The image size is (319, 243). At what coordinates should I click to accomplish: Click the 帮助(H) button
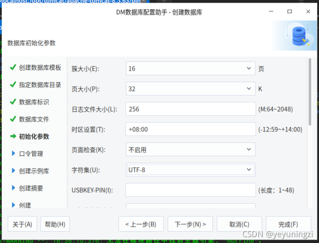(55, 224)
